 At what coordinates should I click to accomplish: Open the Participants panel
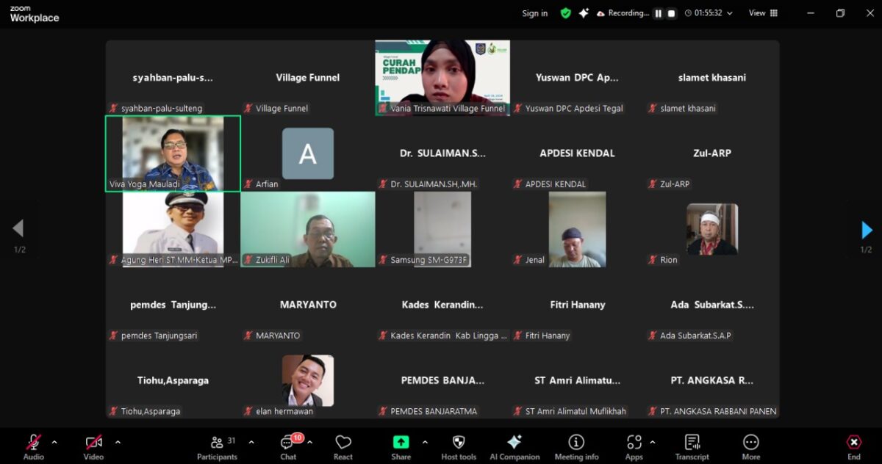(x=217, y=446)
